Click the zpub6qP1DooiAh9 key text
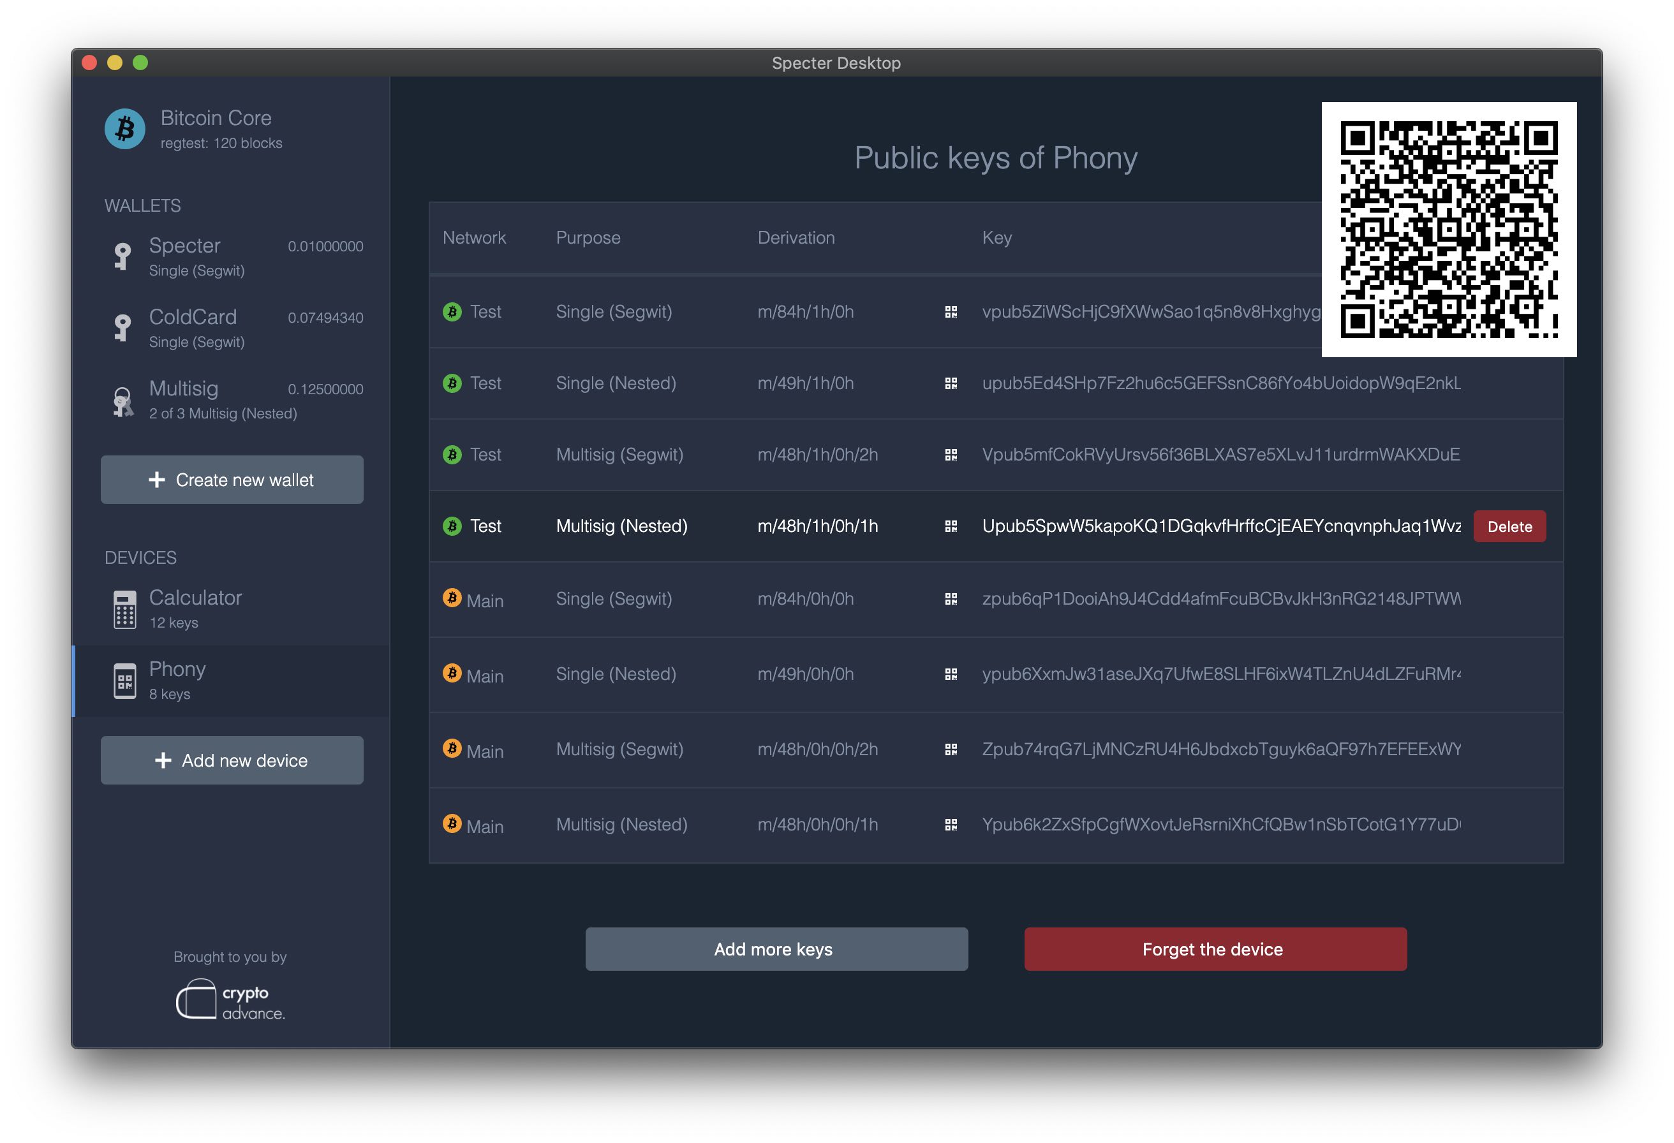The width and height of the screenshot is (1674, 1143). pos(1221,598)
